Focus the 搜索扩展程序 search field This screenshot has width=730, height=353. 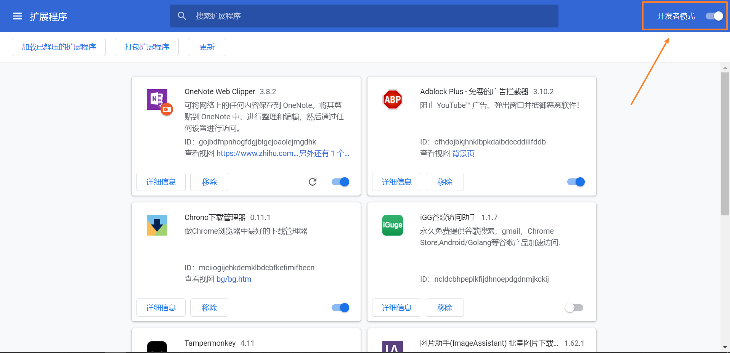[364, 16]
